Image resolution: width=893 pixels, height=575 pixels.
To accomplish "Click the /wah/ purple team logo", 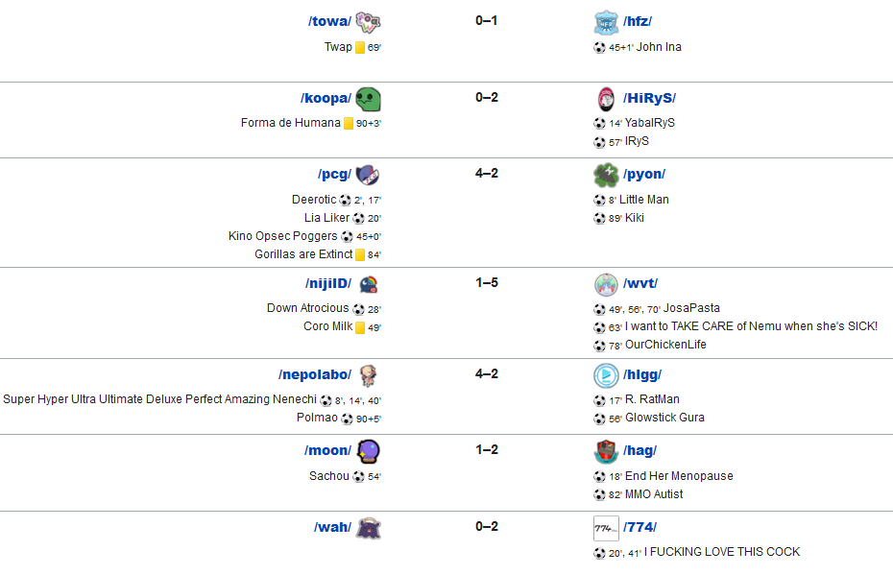I will point(368,528).
